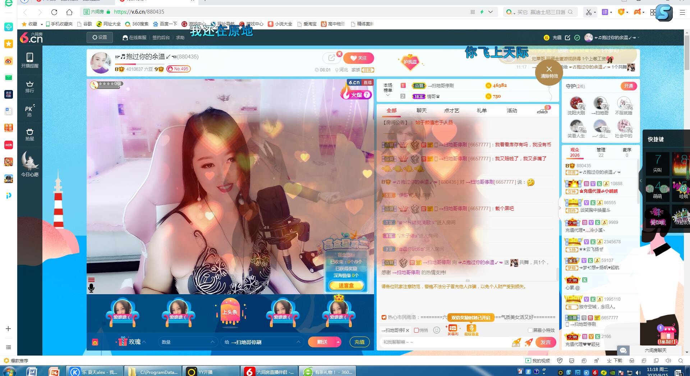The width and height of the screenshot is (690, 376).
Task: Click the 充值 coin icon in top bar
Action: (547, 38)
